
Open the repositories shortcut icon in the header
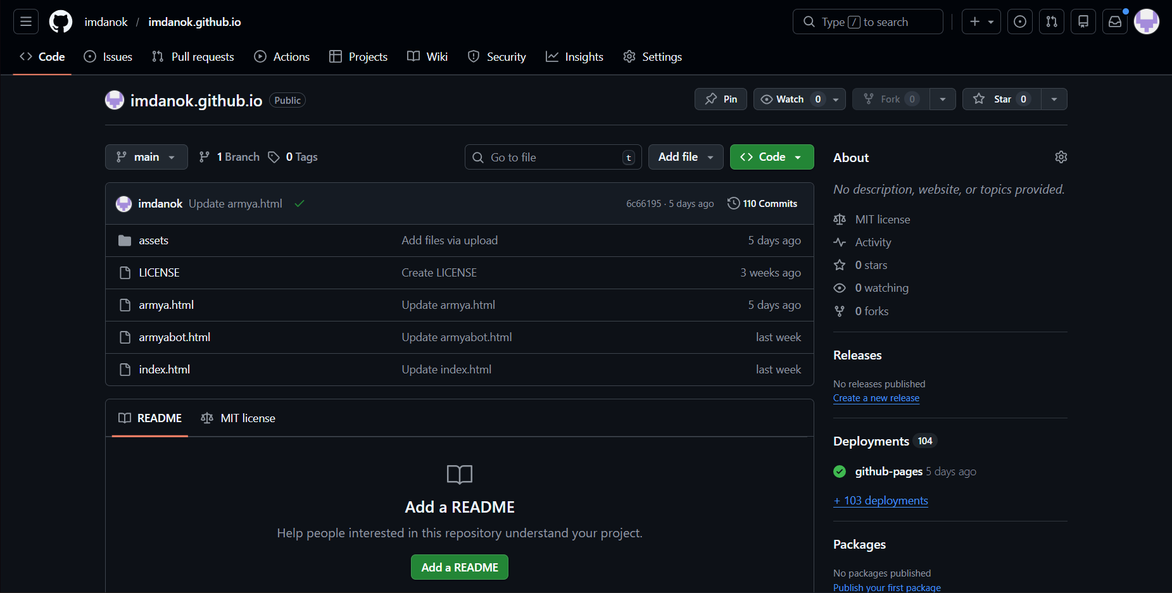[1083, 22]
